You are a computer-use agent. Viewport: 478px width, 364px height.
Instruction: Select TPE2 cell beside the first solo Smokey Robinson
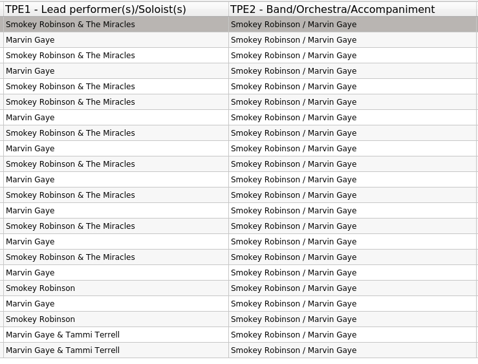coord(294,288)
